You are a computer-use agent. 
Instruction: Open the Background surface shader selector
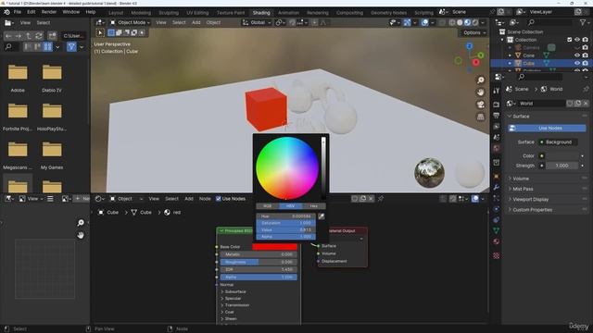point(558,142)
